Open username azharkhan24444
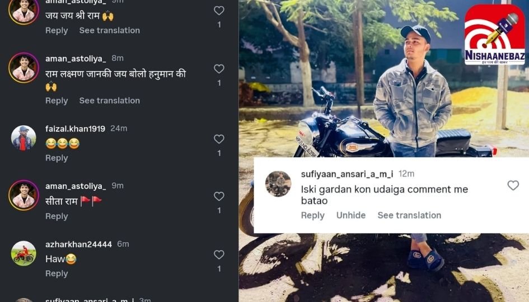 (78, 244)
